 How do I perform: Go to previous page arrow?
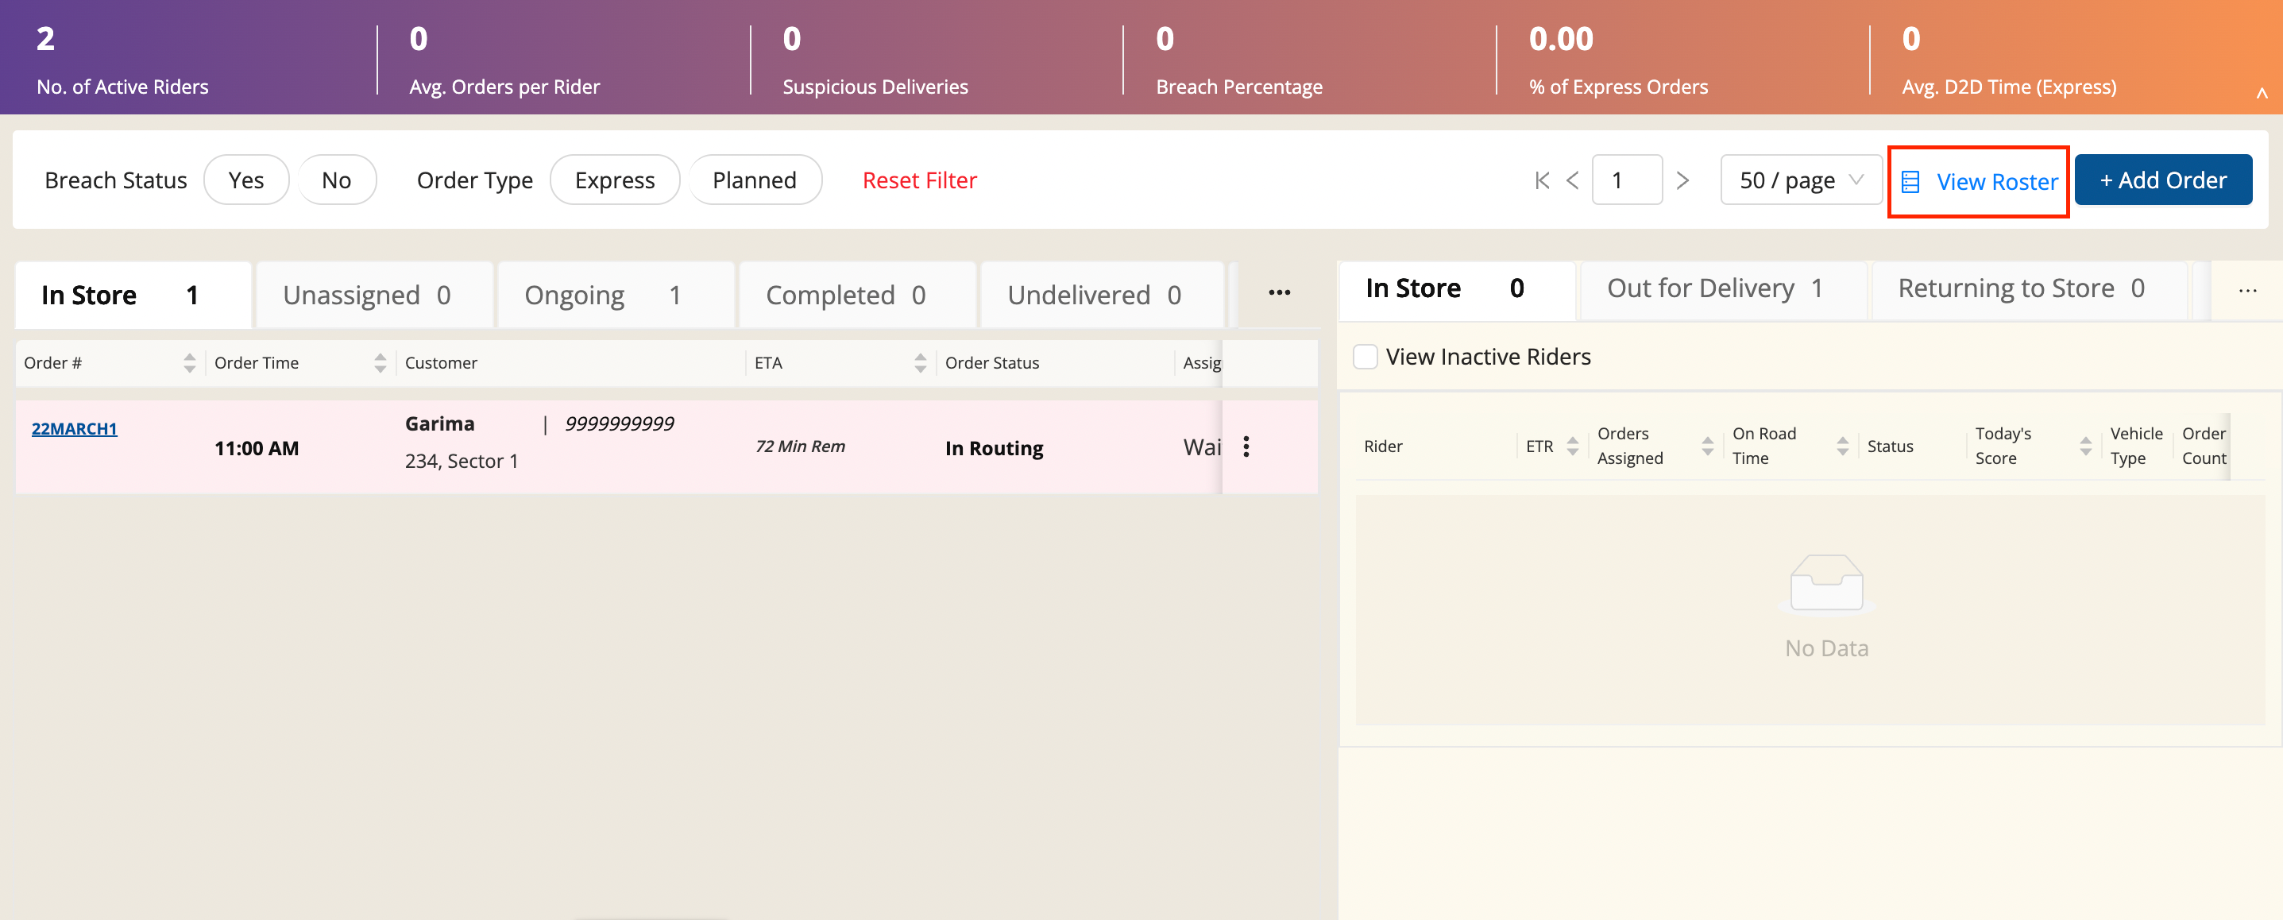point(1572,181)
